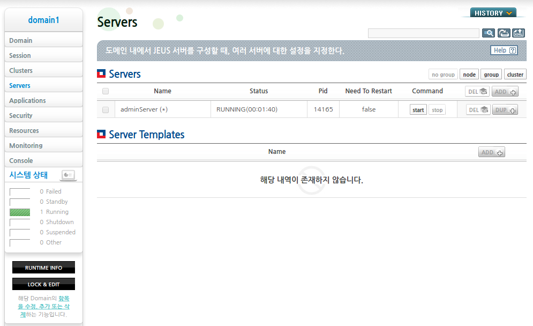This screenshot has width=533, height=326.
Task: Select the cluster grouping button
Action: pyautogui.click(x=515, y=75)
